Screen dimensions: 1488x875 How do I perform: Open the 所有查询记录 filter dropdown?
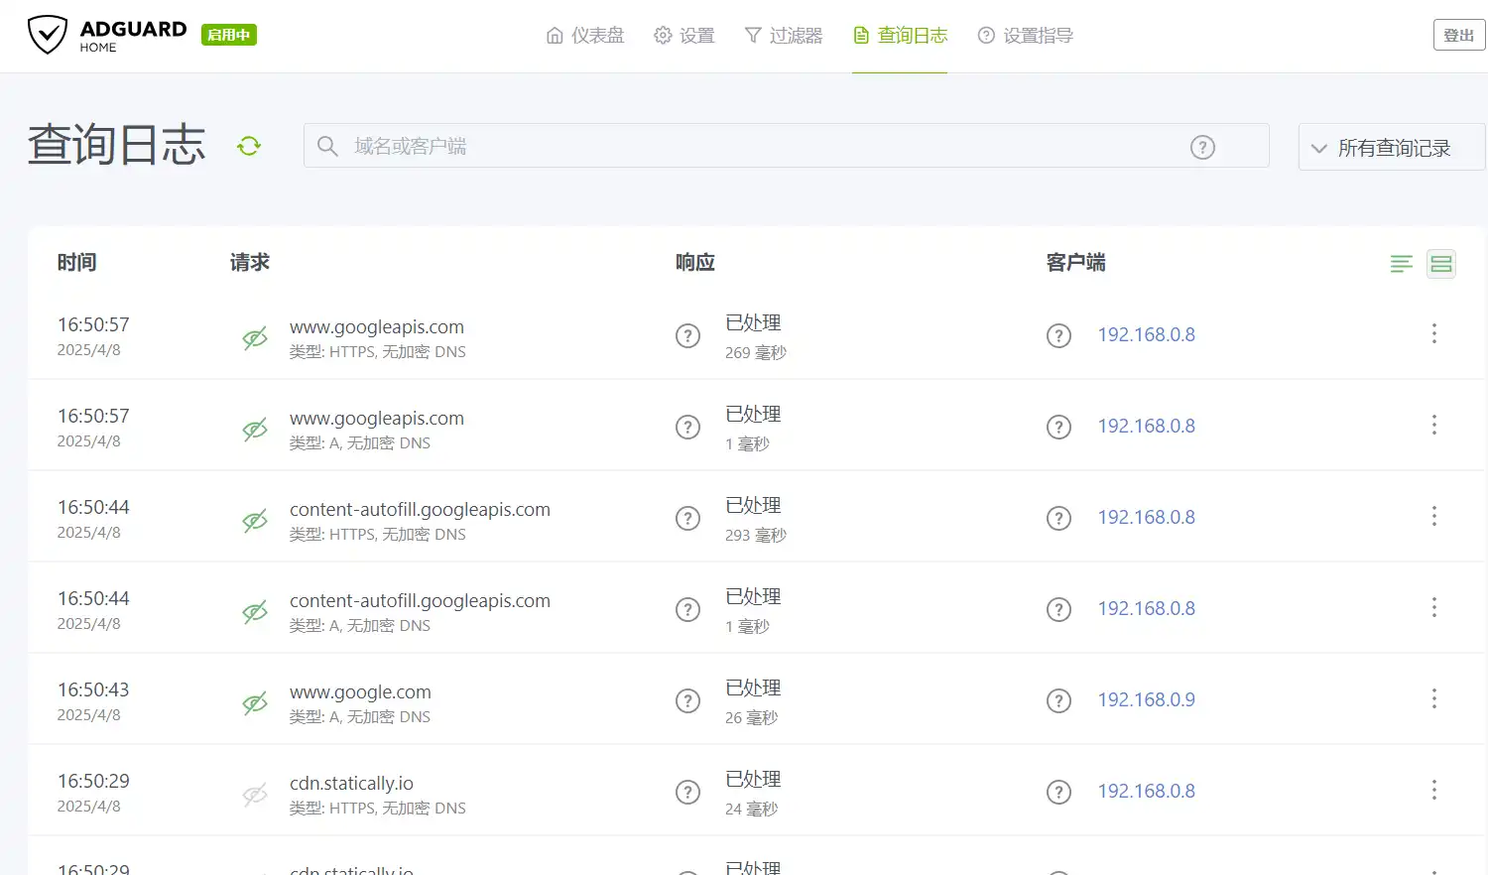click(x=1392, y=148)
